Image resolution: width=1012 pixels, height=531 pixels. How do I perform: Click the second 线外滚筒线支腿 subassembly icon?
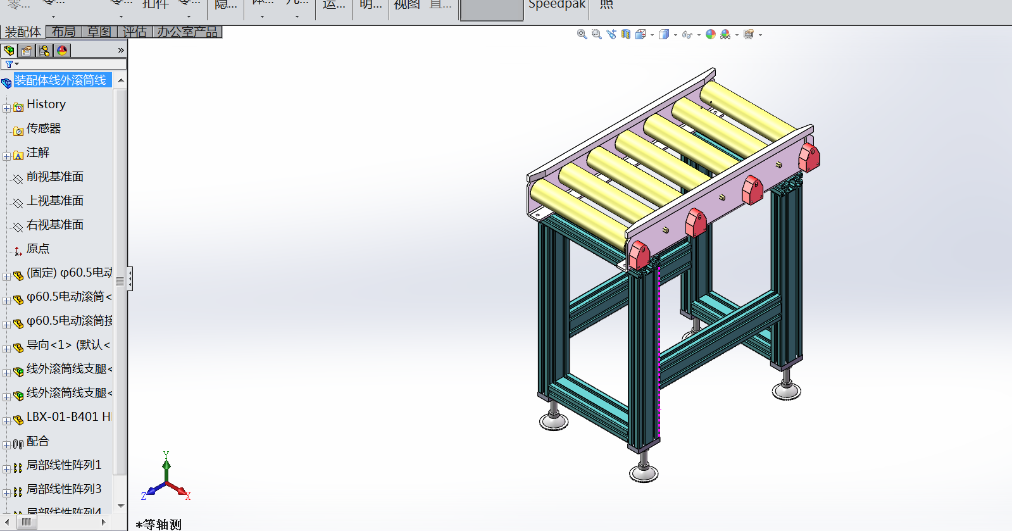click(18, 396)
